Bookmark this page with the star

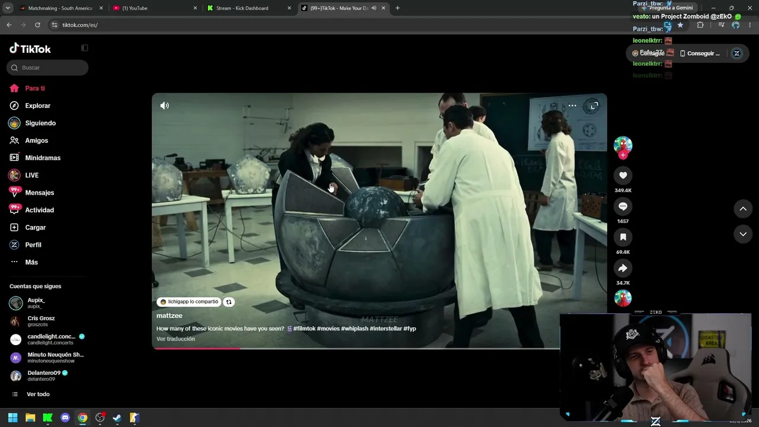(680, 25)
